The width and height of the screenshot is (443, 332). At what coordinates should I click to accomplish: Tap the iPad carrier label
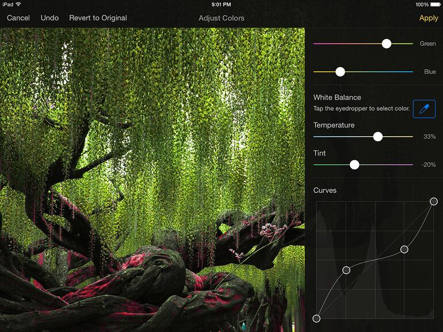(8, 5)
